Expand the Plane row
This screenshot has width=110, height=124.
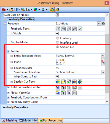point(12,62)
